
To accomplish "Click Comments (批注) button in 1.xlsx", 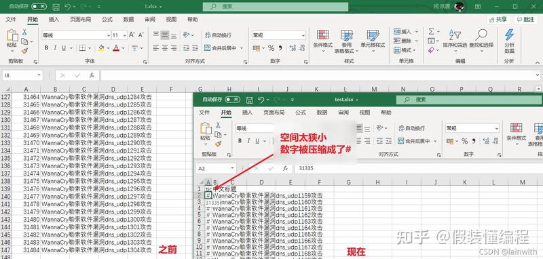I will [525, 20].
